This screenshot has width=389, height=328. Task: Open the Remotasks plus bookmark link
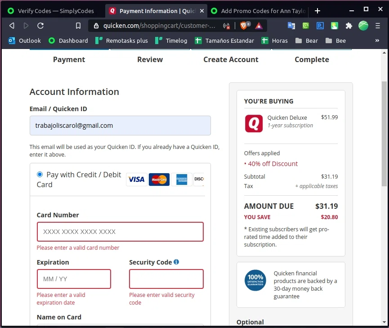click(x=122, y=40)
